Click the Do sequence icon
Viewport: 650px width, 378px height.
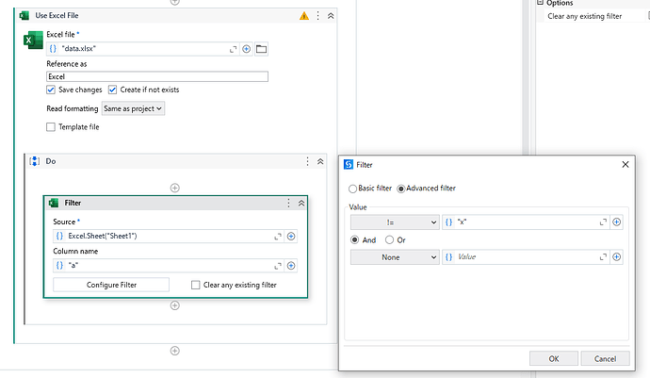(x=35, y=161)
